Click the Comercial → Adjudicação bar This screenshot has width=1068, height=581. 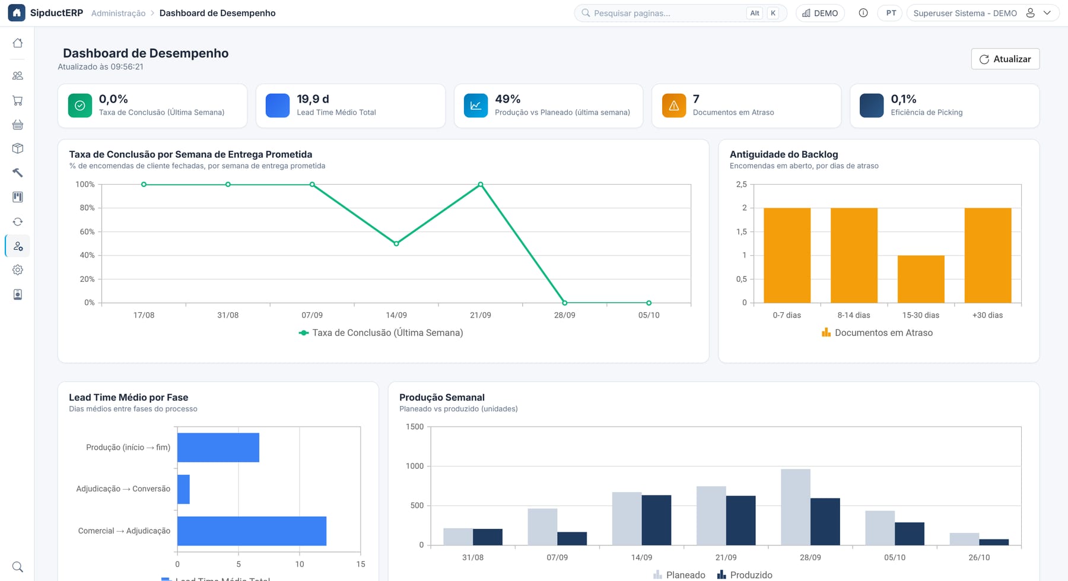[x=252, y=531]
